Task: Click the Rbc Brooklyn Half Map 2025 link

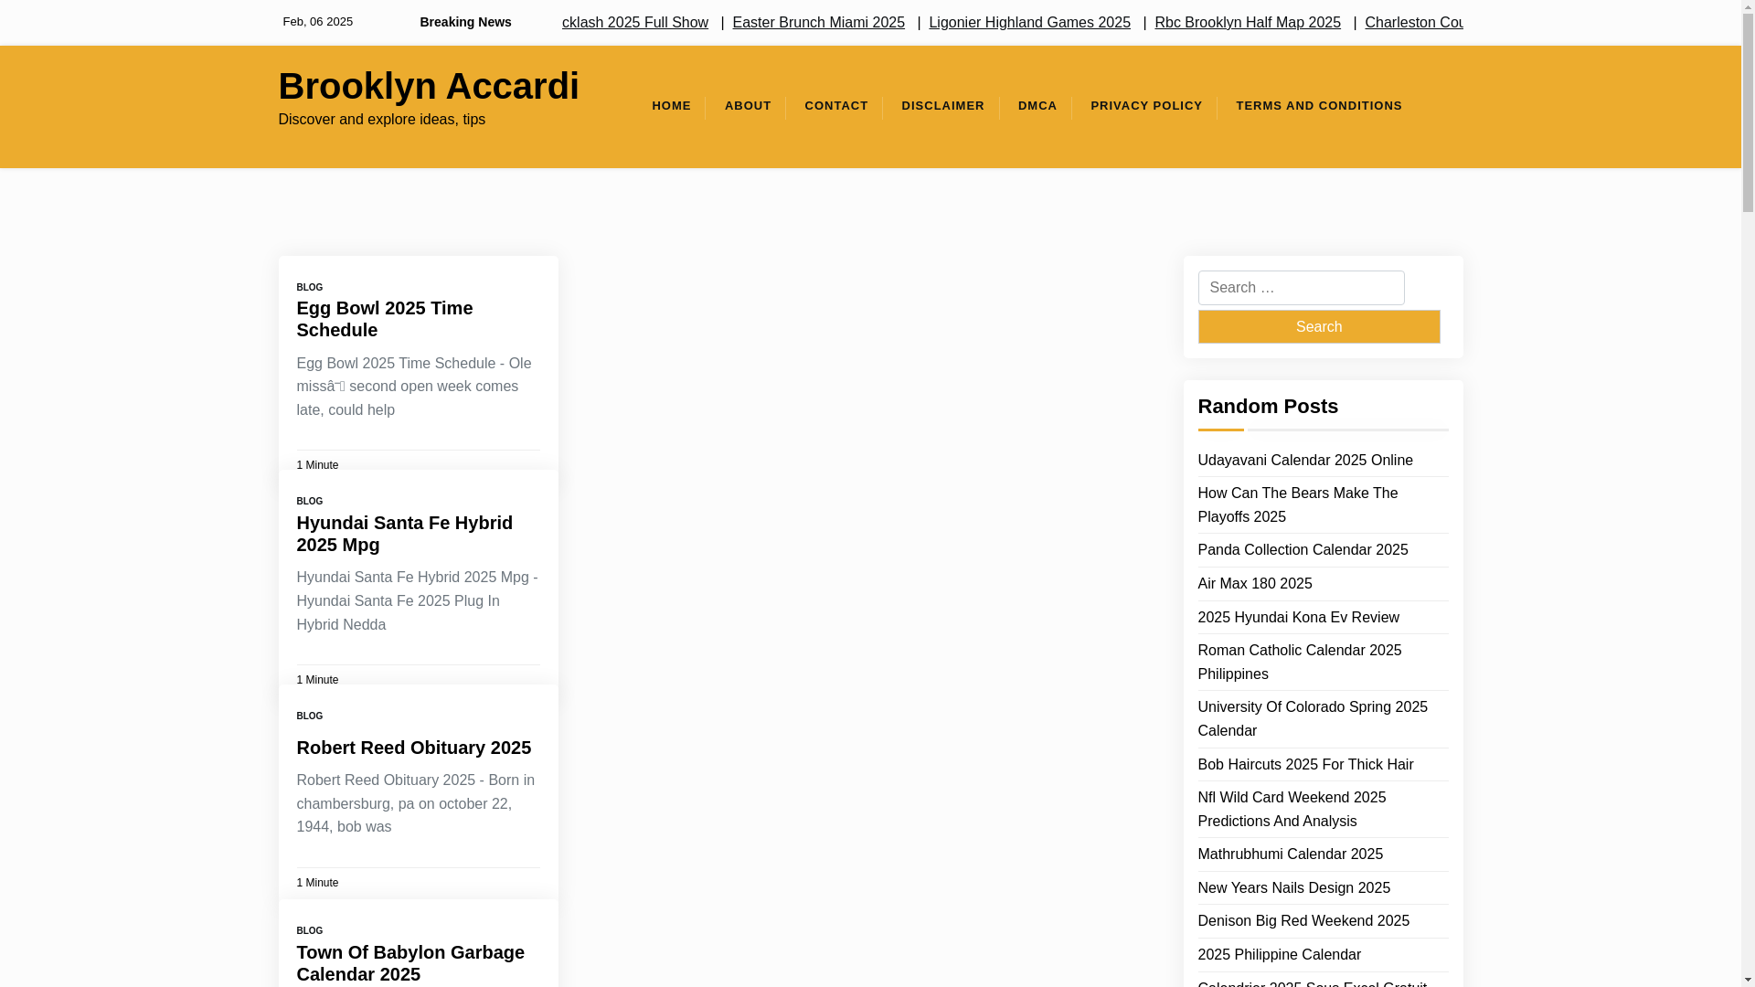Action: pyautogui.click(x=1247, y=22)
